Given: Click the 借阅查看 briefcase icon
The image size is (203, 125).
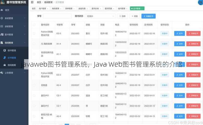Looking at the screenshot, I should pyautogui.click(x=5, y=65).
